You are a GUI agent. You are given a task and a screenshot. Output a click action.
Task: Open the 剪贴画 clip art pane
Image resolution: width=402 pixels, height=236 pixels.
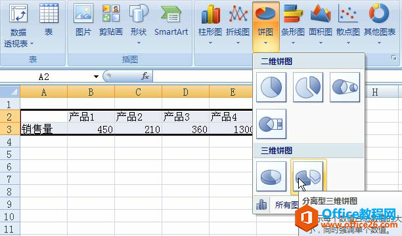pyautogui.click(x=111, y=14)
